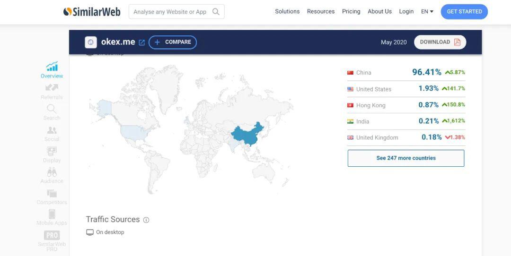
Task: Click the China flag icon
Action: [x=350, y=73]
